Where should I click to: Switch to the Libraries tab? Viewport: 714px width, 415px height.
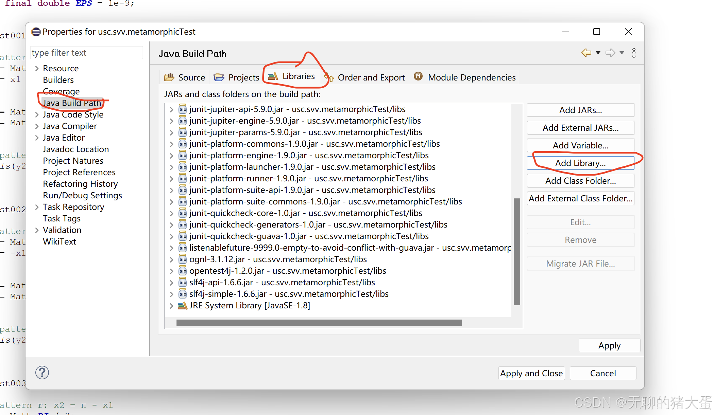pyautogui.click(x=298, y=76)
